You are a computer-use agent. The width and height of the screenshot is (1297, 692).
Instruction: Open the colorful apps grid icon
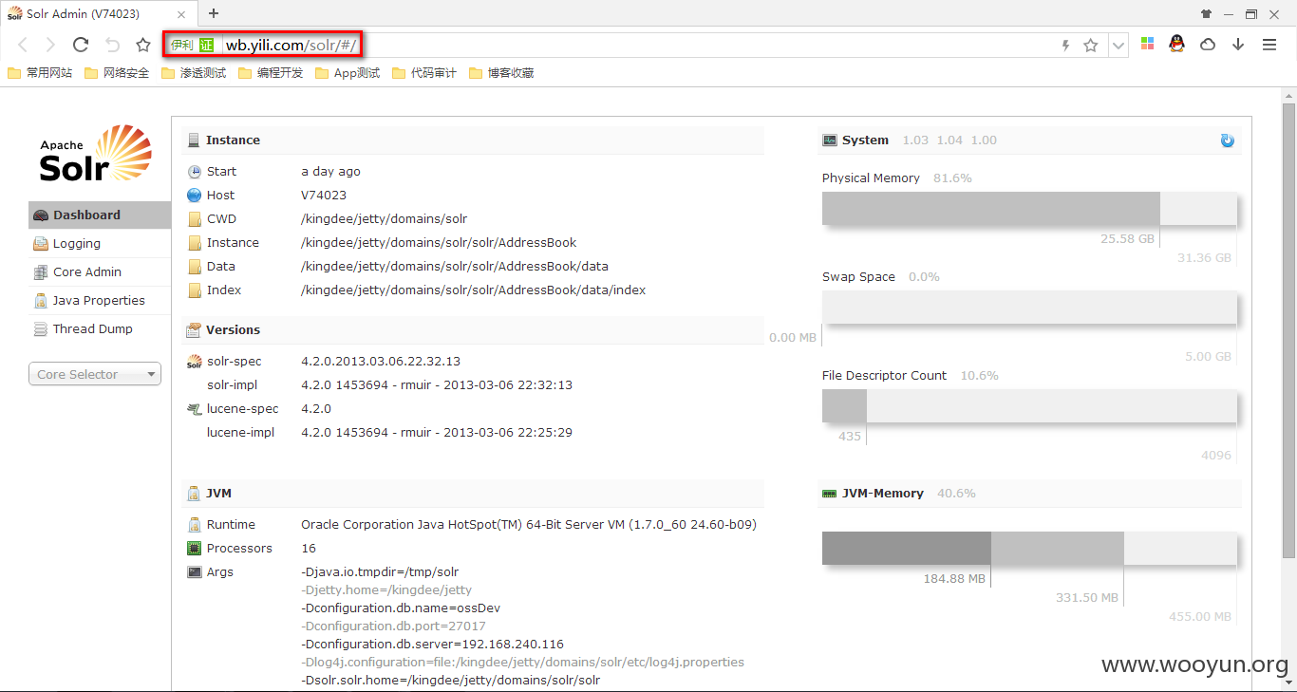pyautogui.click(x=1147, y=44)
